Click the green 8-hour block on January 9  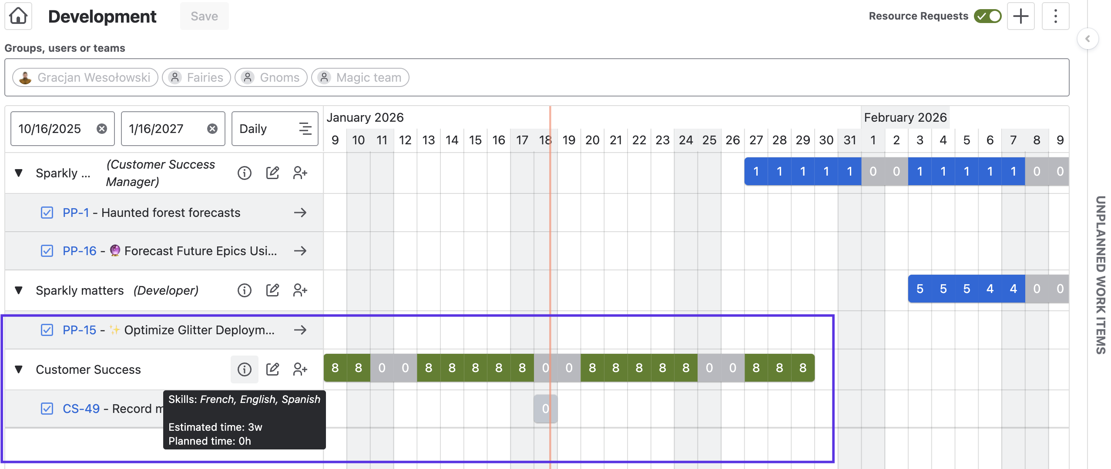[335, 368]
